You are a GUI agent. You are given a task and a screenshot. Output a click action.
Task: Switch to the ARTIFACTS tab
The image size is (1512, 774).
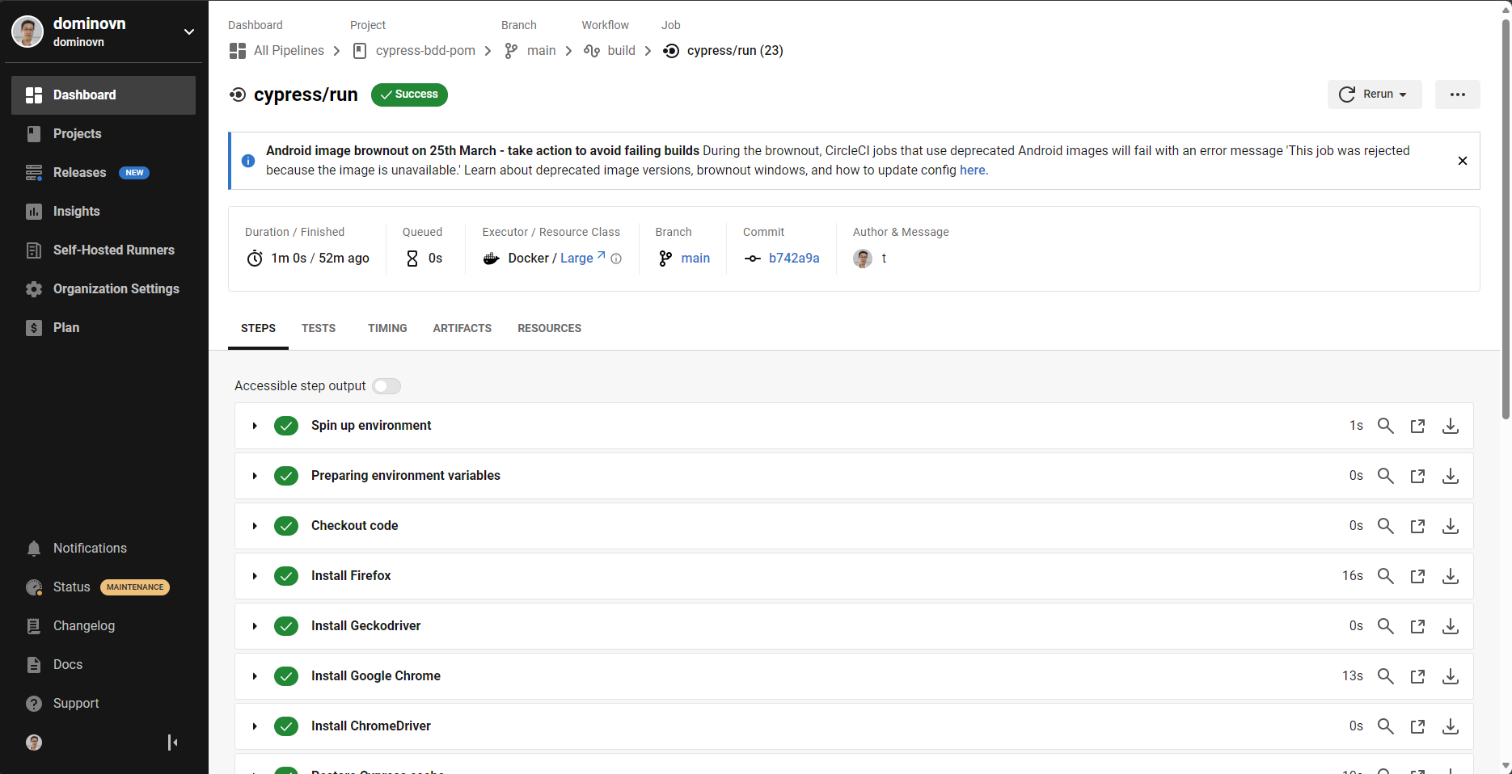pyautogui.click(x=462, y=328)
